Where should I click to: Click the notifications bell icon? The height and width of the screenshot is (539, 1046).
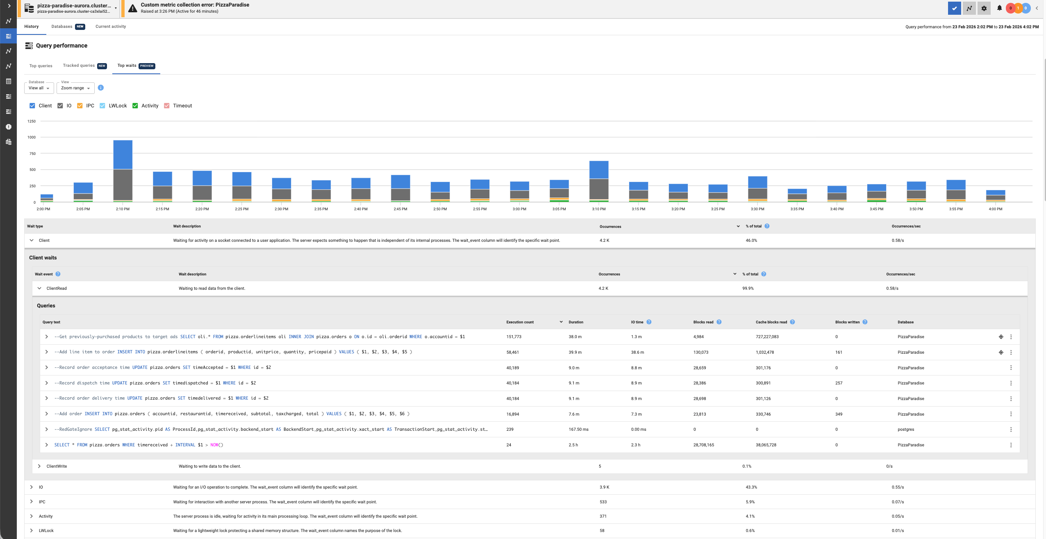point(999,8)
